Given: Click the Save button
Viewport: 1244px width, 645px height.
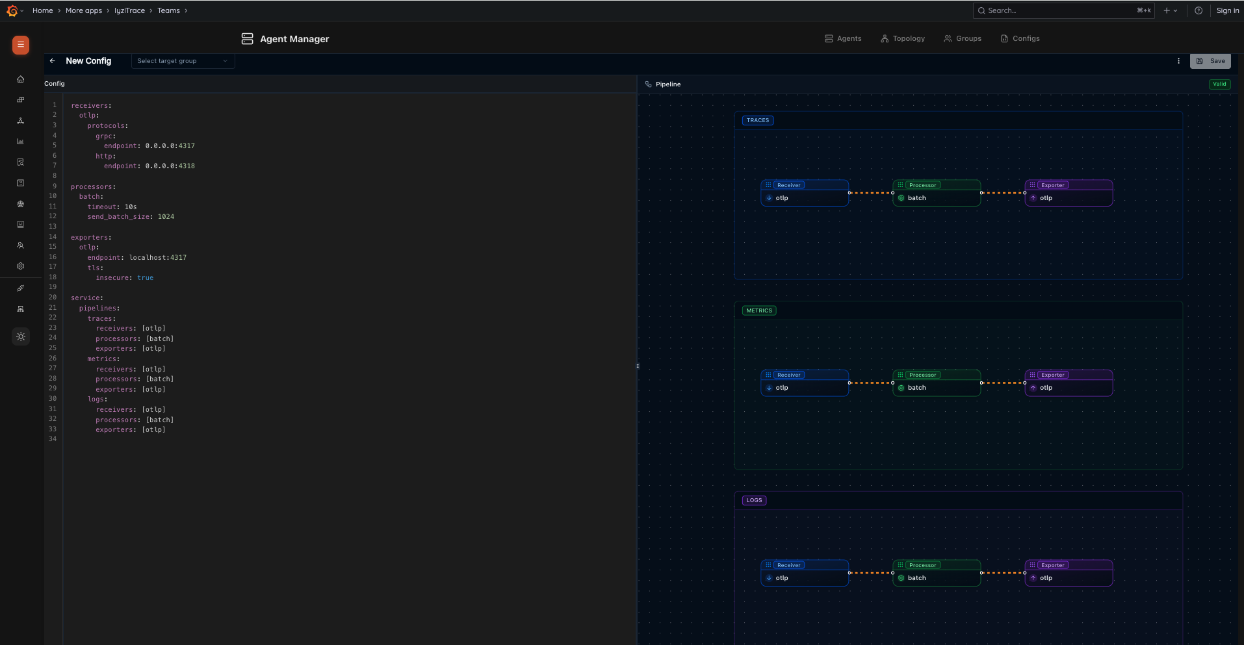Looking at the screenshot, I should point(1210,60).
